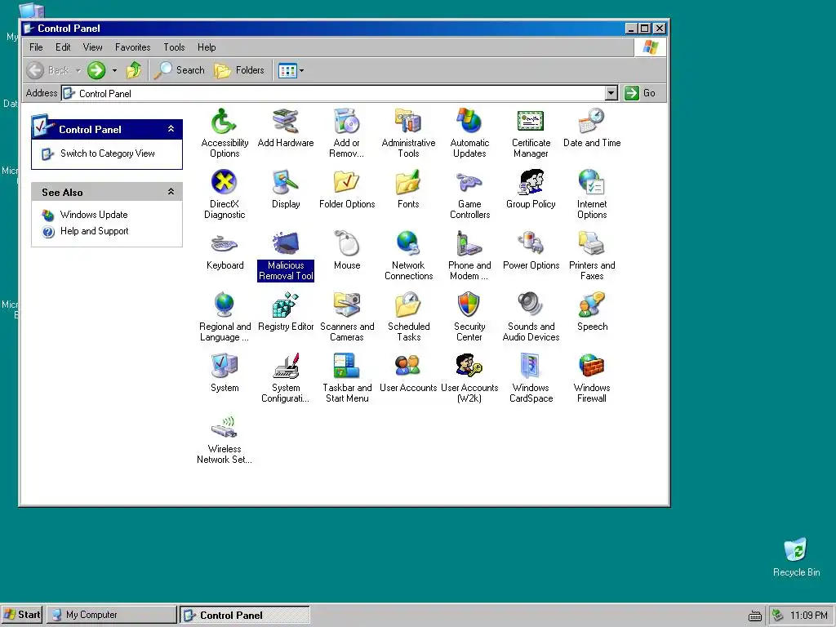This screenshot has width=836, height=627.
Task: Expand the Forward history dropdown arrow
Action: (114, 70)
